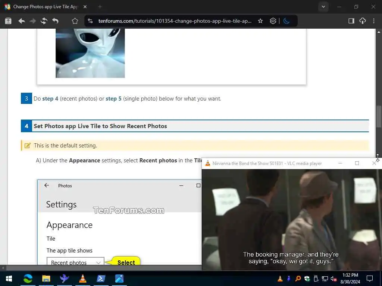This screenshot has height=286, width=382.
Task: Click the VLC cone system tray icon
Action: 280,279
